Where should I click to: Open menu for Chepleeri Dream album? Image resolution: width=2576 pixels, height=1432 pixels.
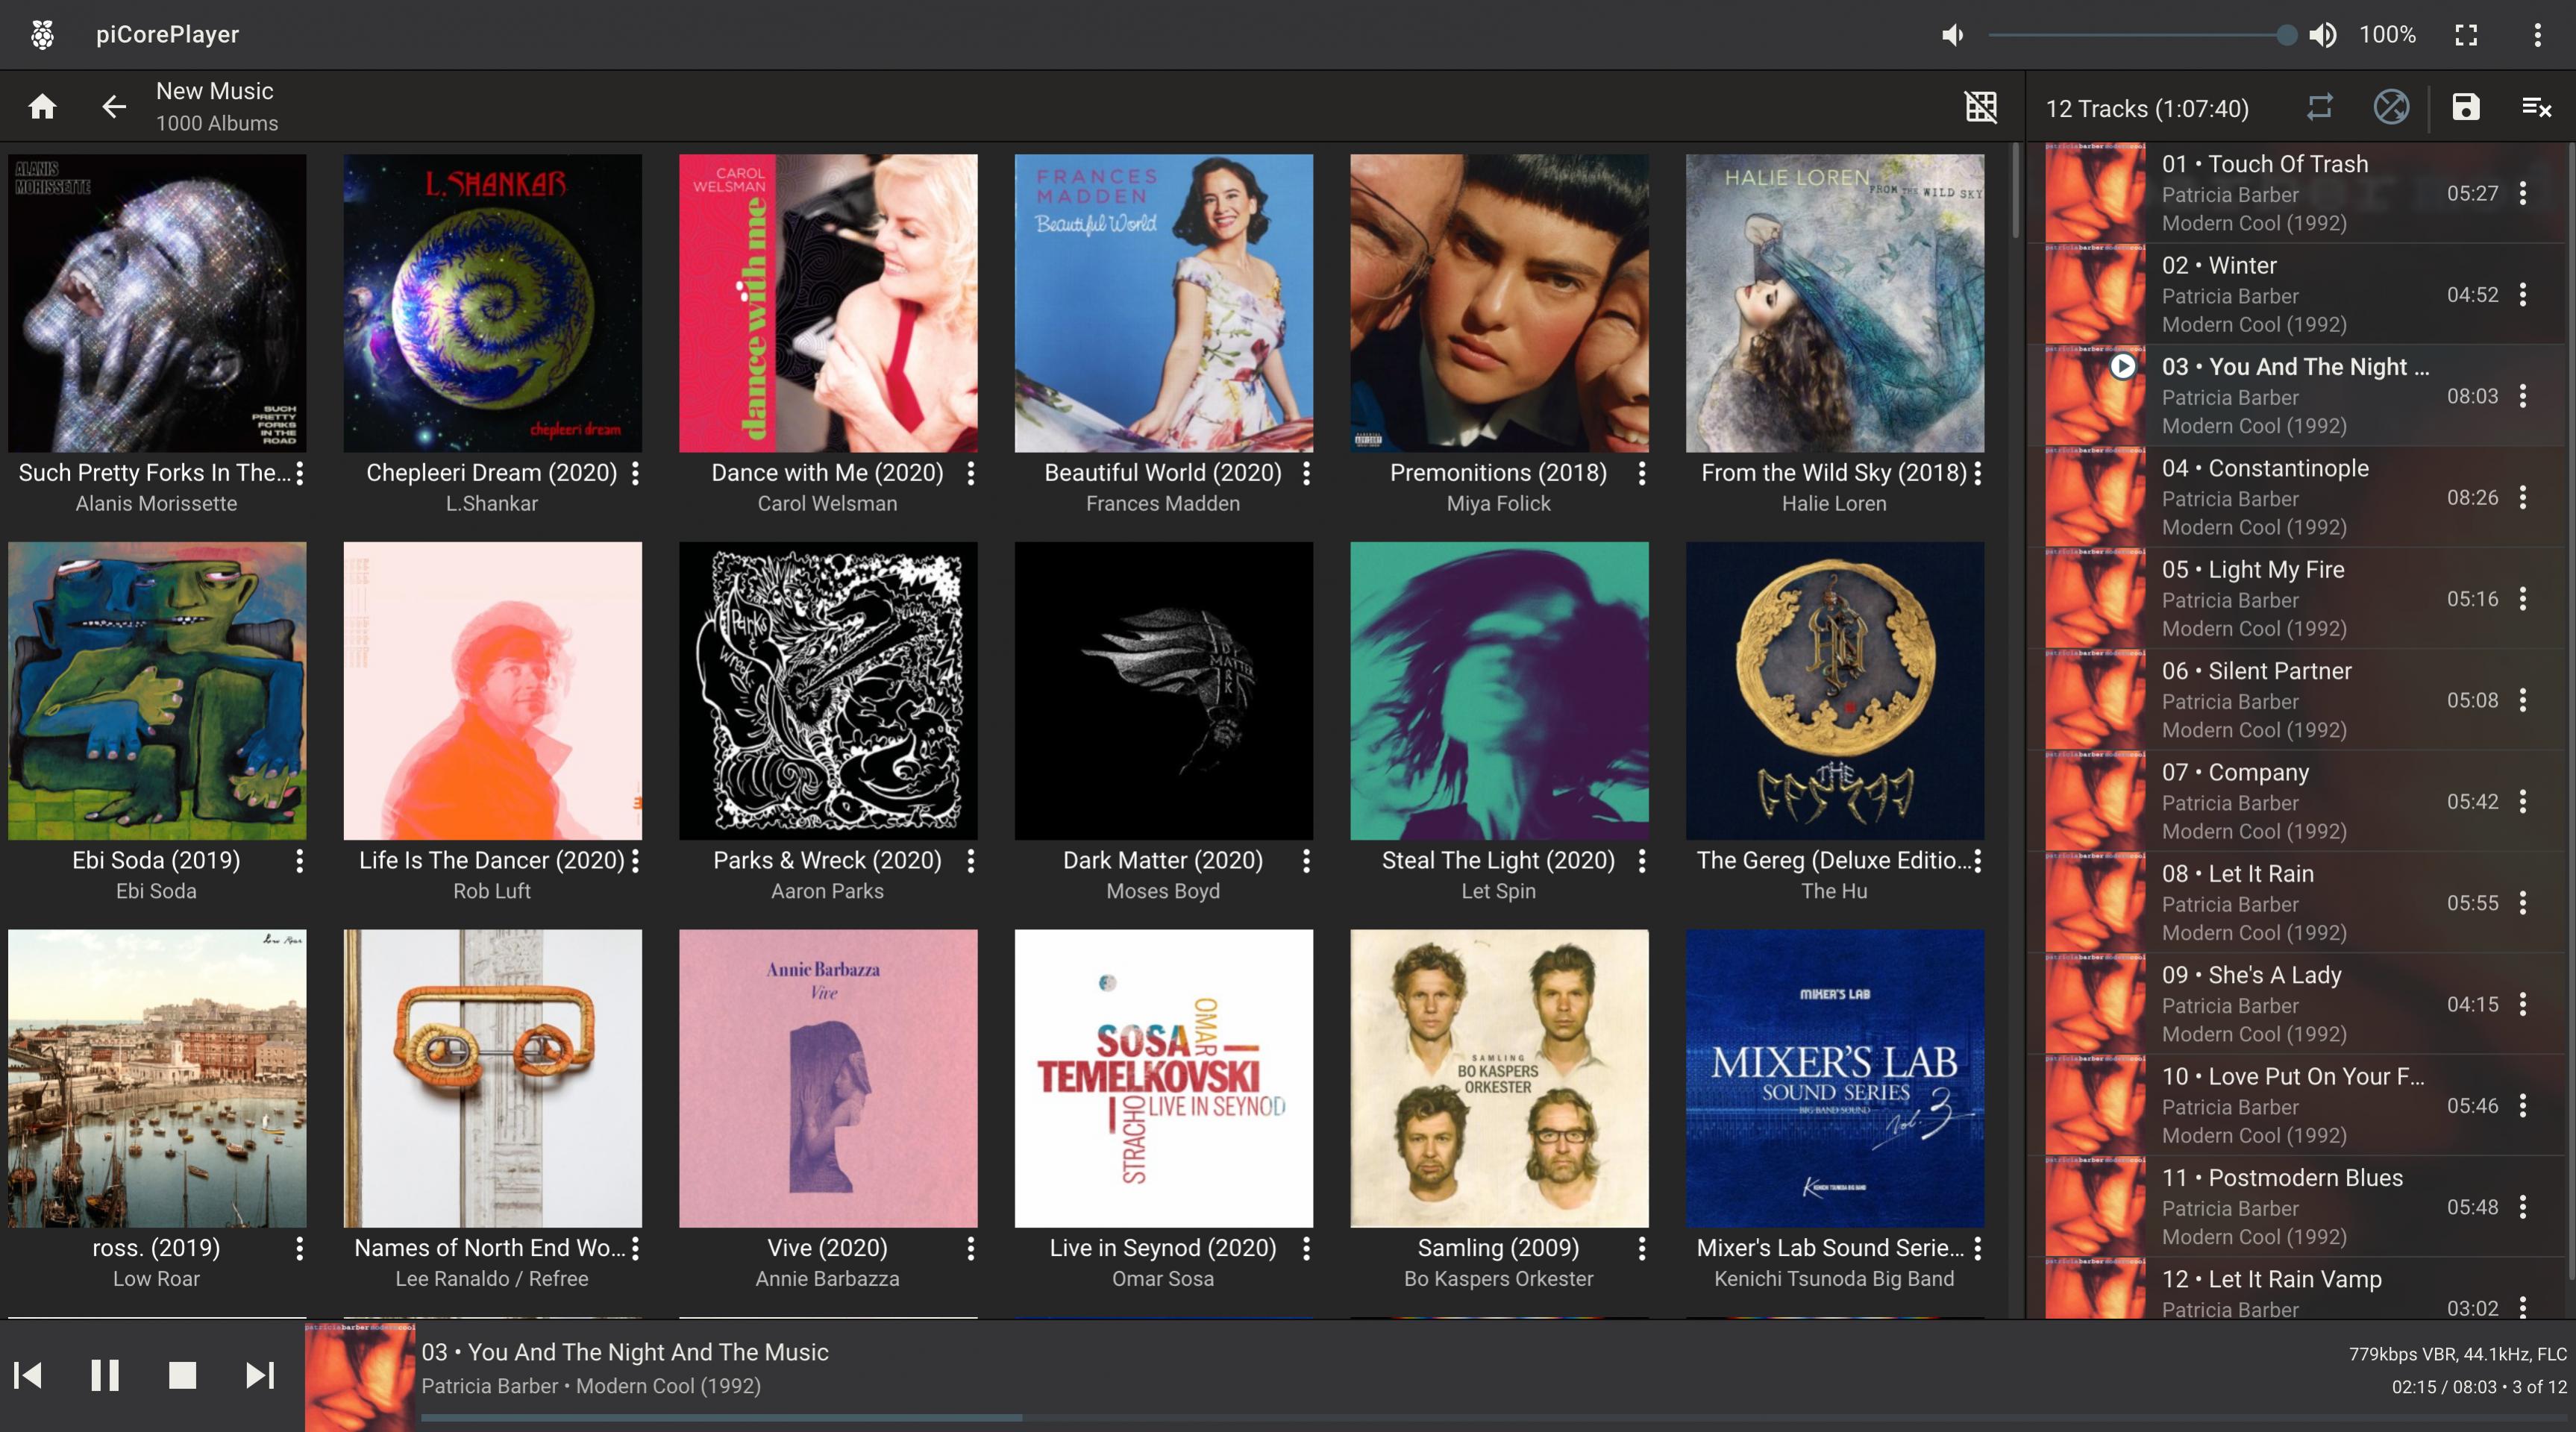pyautogui.click(x=635, y=473)
